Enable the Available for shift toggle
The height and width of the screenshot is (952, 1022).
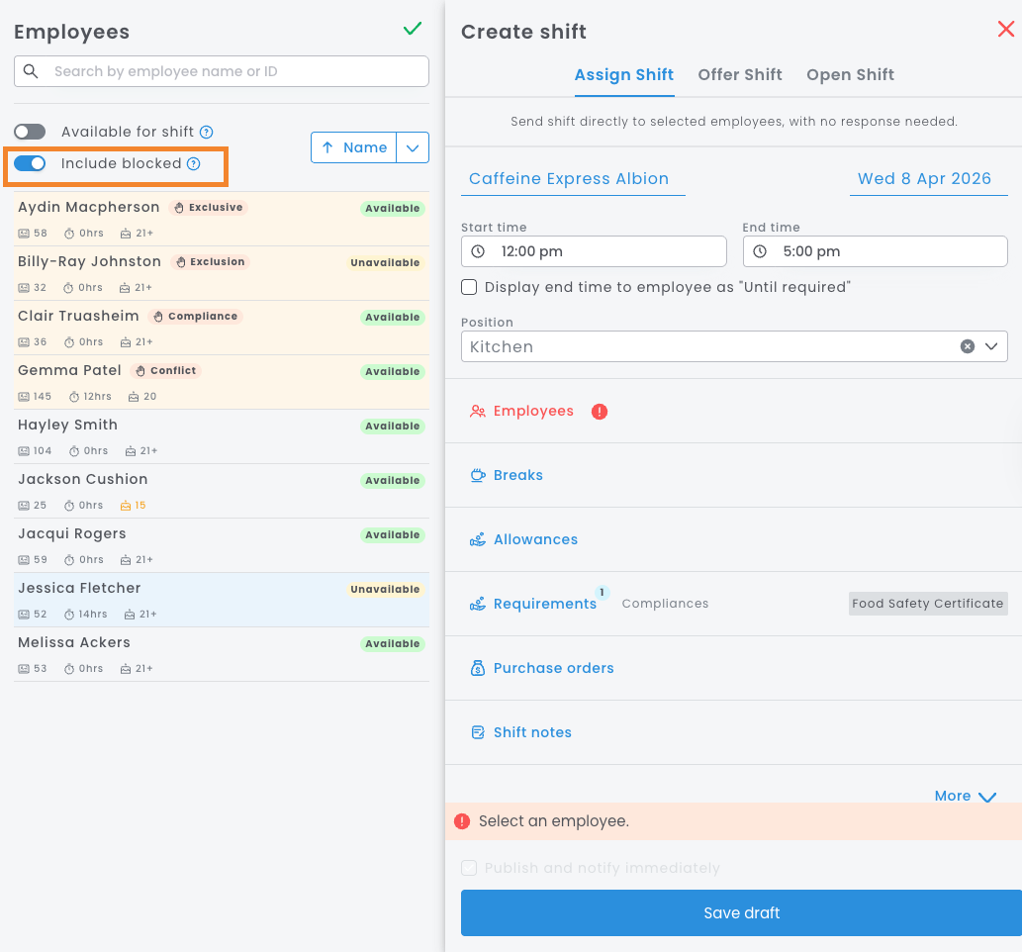(30, 132)
